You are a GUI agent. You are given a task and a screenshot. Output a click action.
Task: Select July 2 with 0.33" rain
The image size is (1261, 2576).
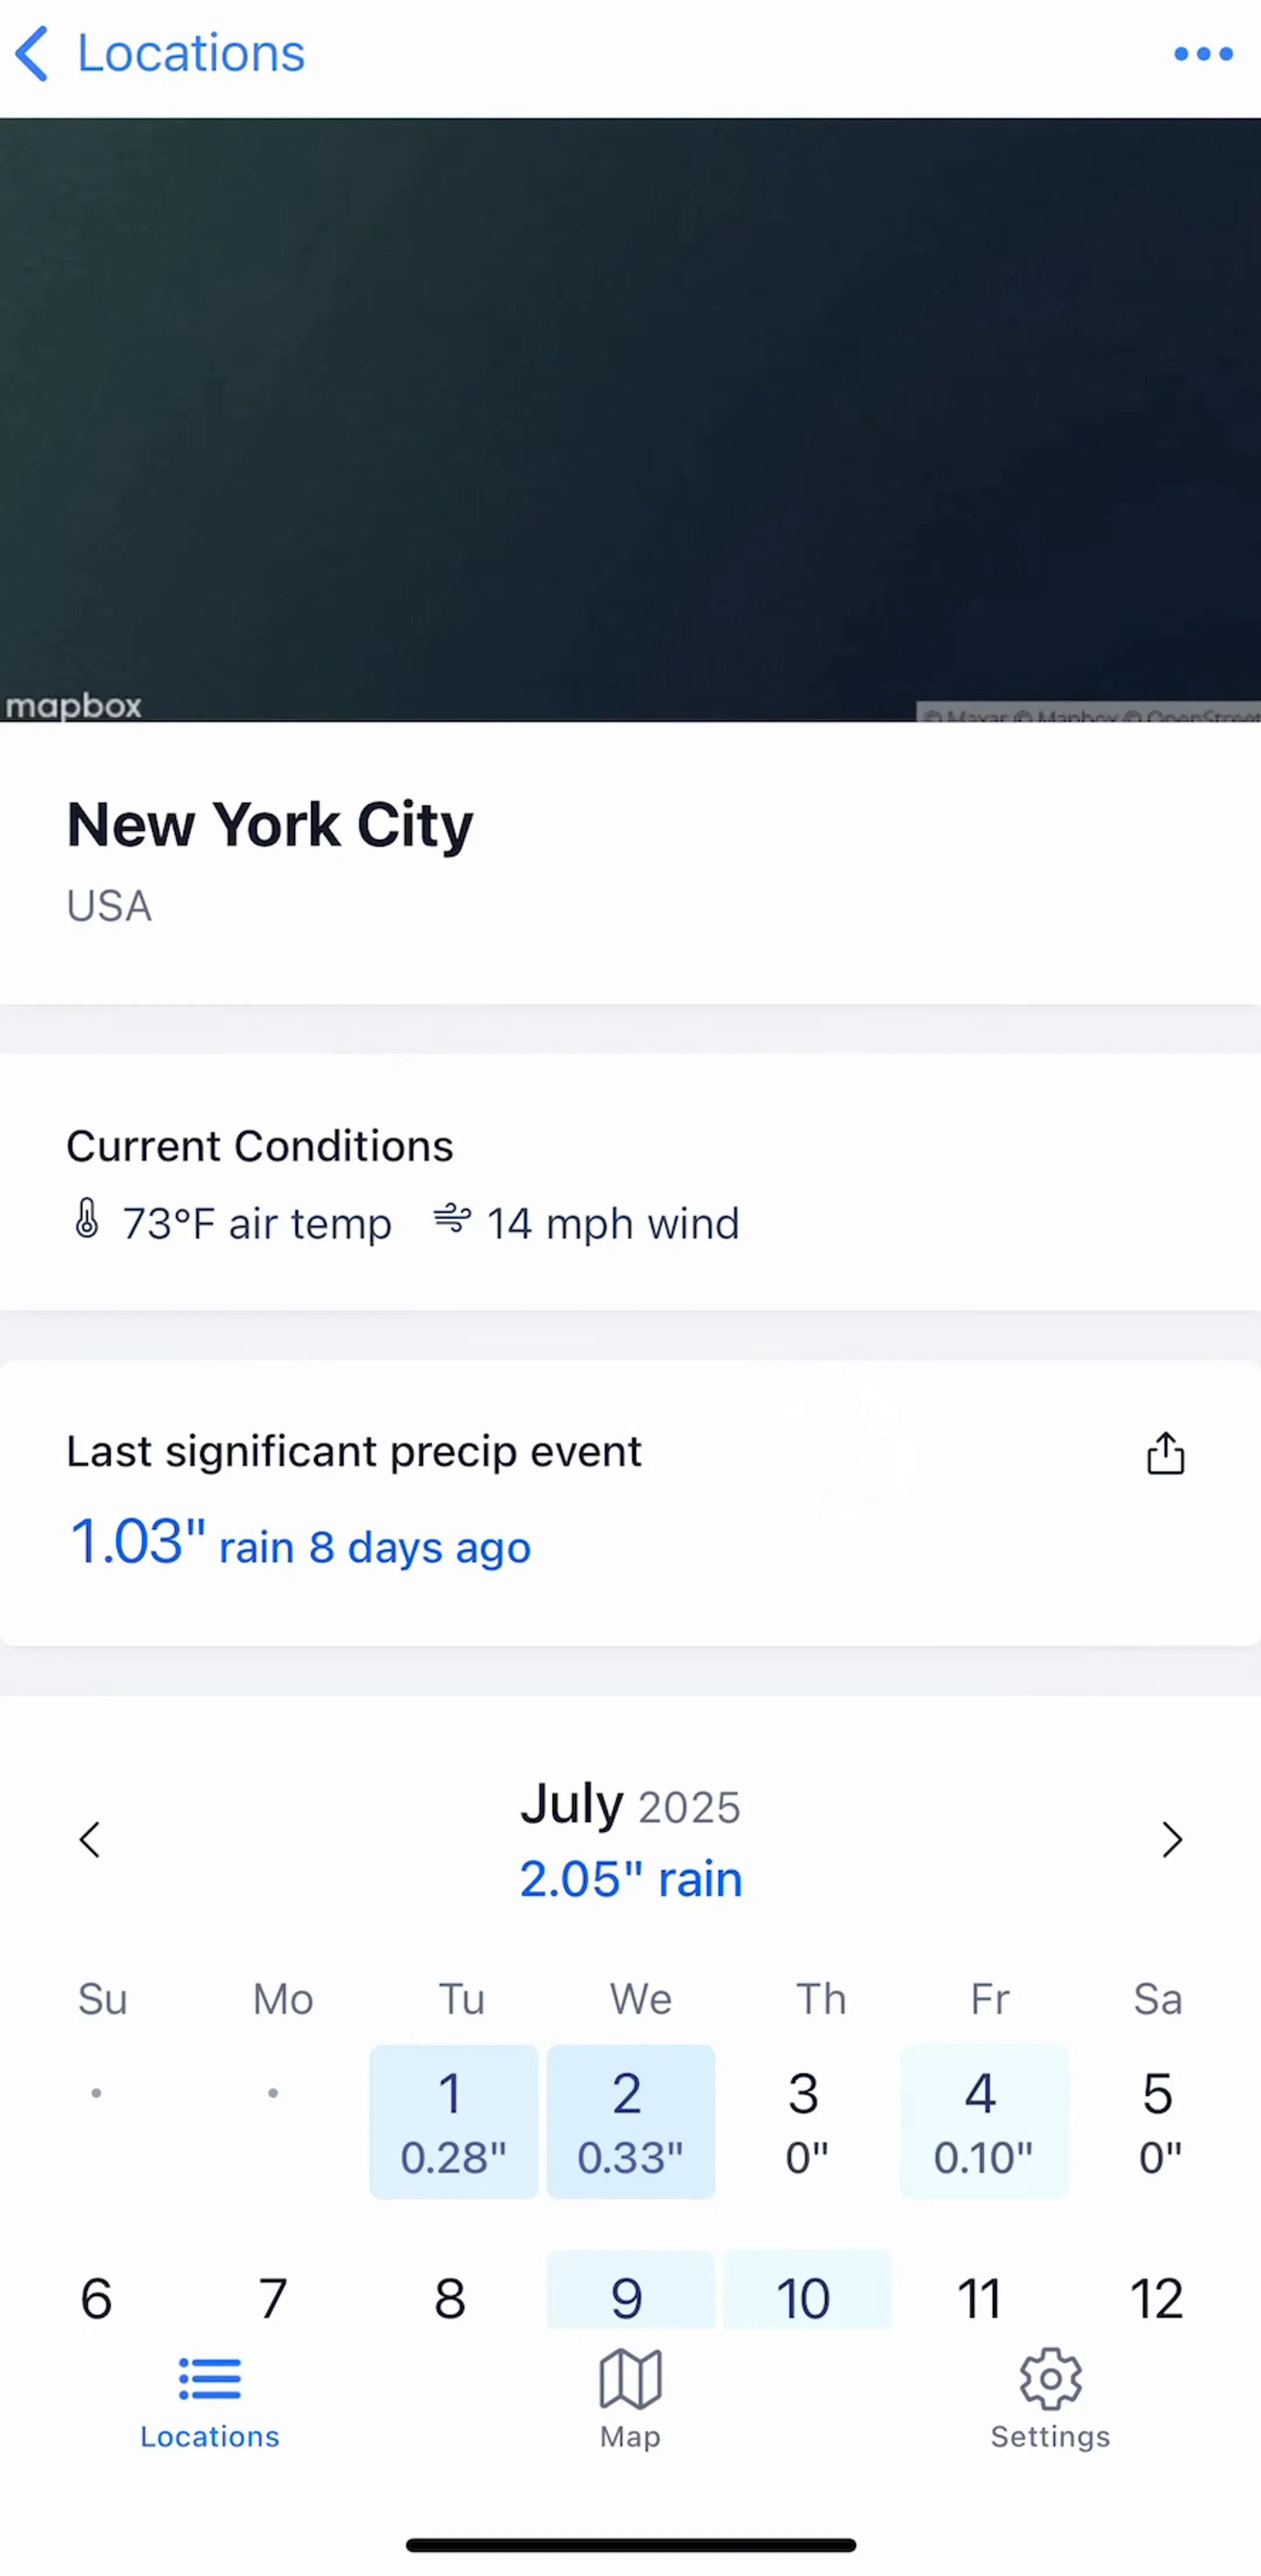click(630, 2122)
